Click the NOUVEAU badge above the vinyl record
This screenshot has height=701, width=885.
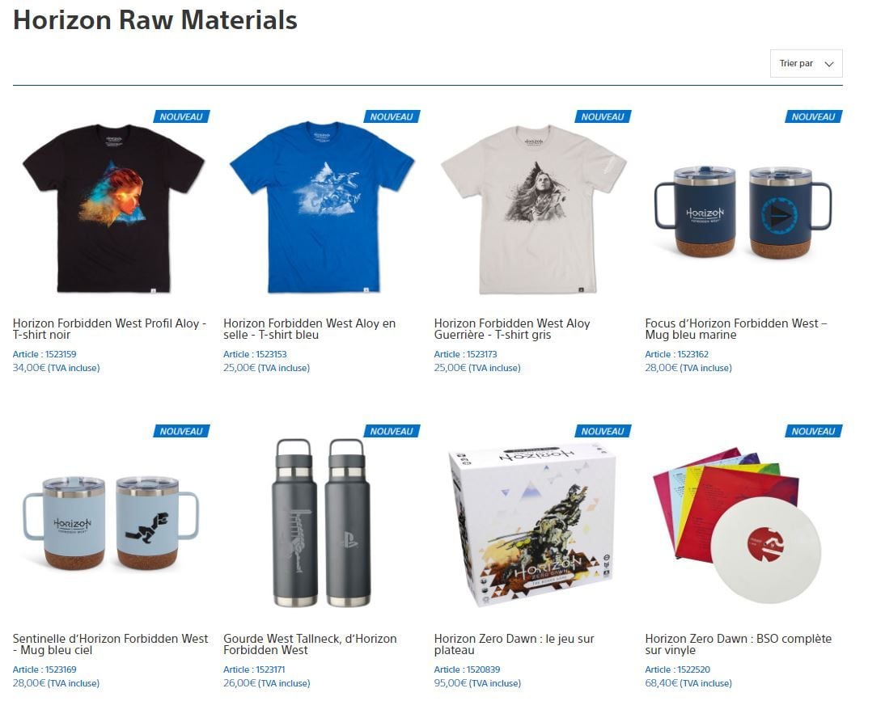click(x=813, y=432)
